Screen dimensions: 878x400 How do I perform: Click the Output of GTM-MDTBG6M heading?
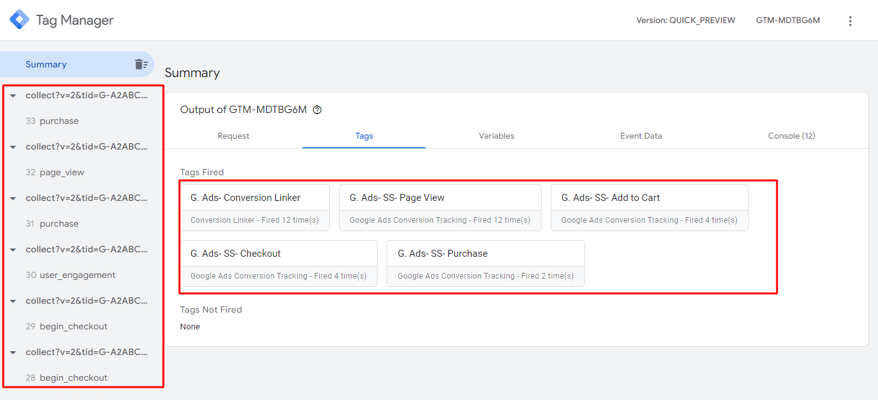tap(244, 110)
